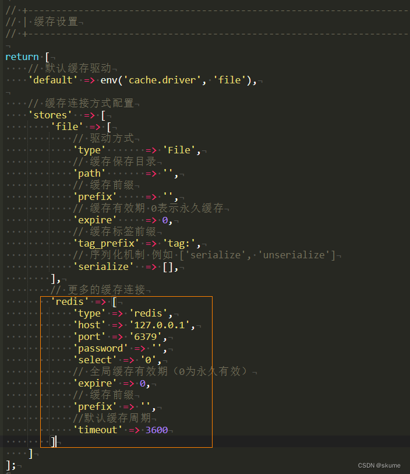Viewport: 410px width, 474px height.
Task: Click the 'File' type value
Action: point(179,150)
